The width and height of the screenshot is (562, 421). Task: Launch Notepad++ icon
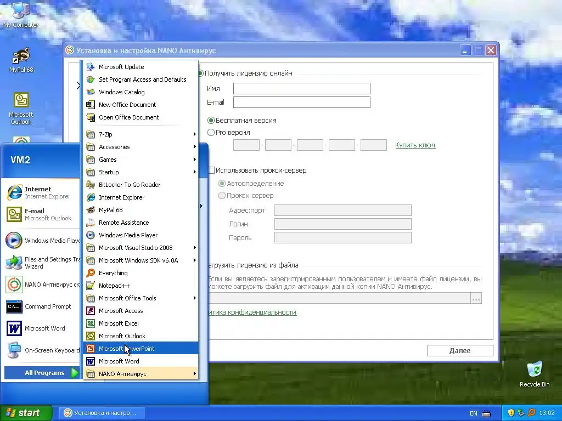(91, 285)
